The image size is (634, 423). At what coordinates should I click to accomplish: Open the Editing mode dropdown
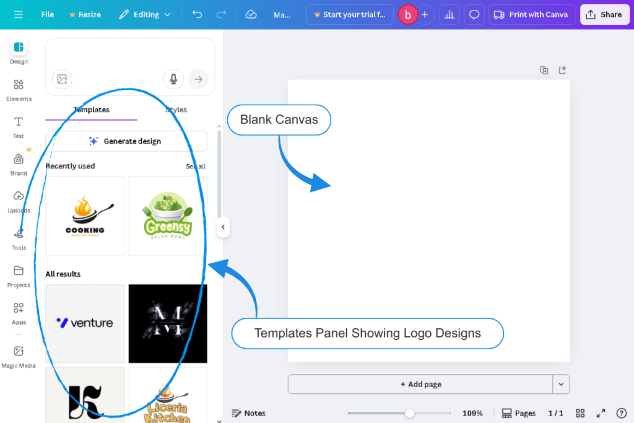(145, 14)
